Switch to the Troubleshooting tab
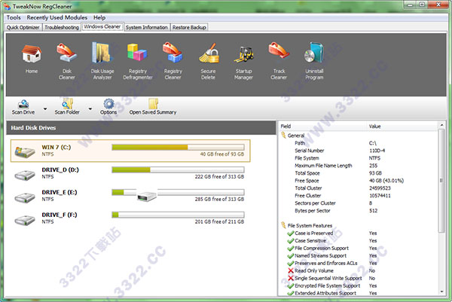The height and width of the screenshot is (302, 452). (x=62, y=27)
